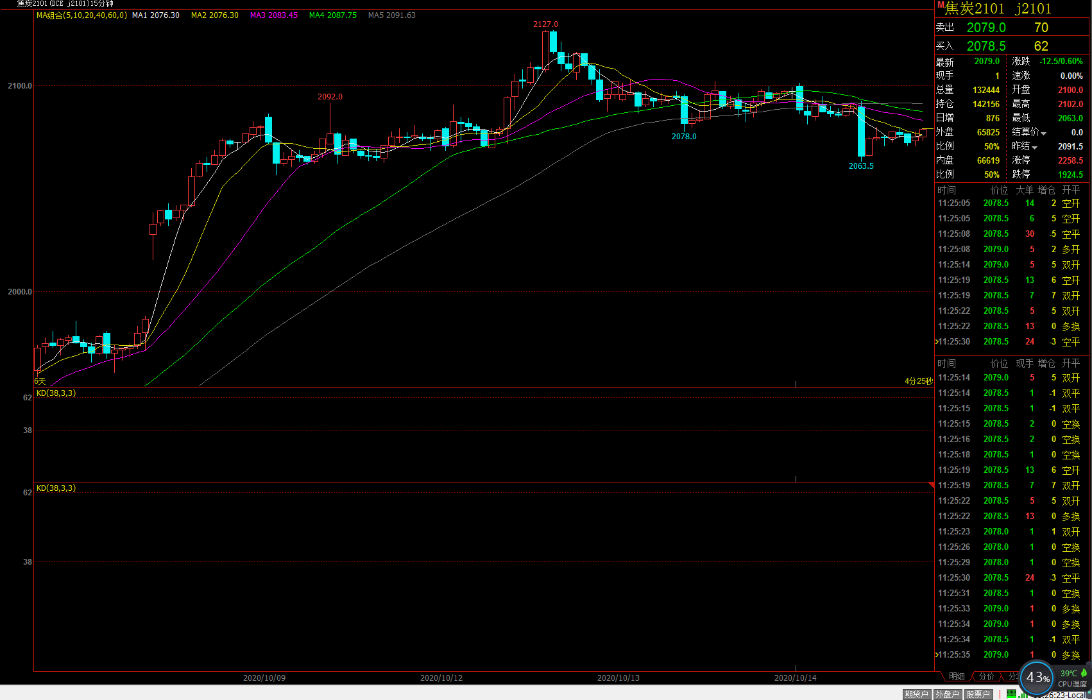The width and height of the screenshot is (1092, 700).
Task: Click the green leaf CPU temperature icon
Action: click(x=1084, y=673)
